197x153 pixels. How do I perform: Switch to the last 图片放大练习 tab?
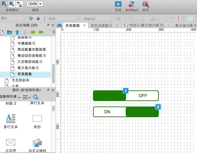click(186, 25)
